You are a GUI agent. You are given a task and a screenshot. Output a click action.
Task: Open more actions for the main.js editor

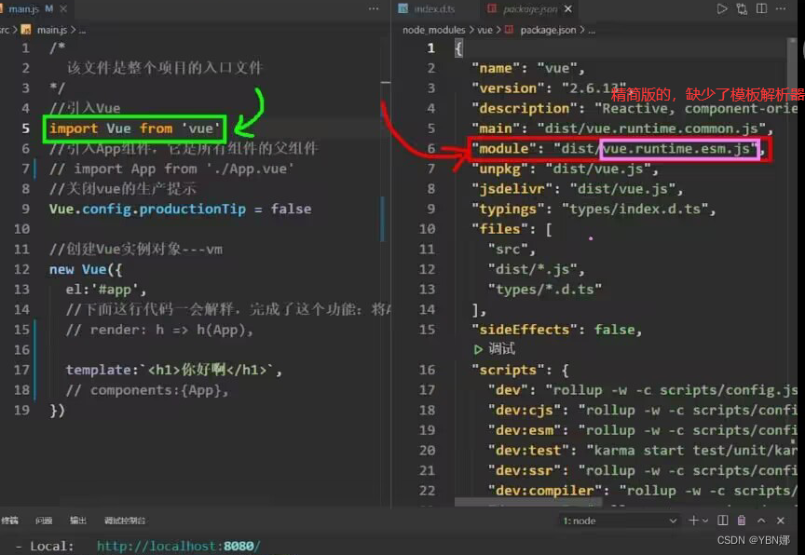[x=373, y=8]
